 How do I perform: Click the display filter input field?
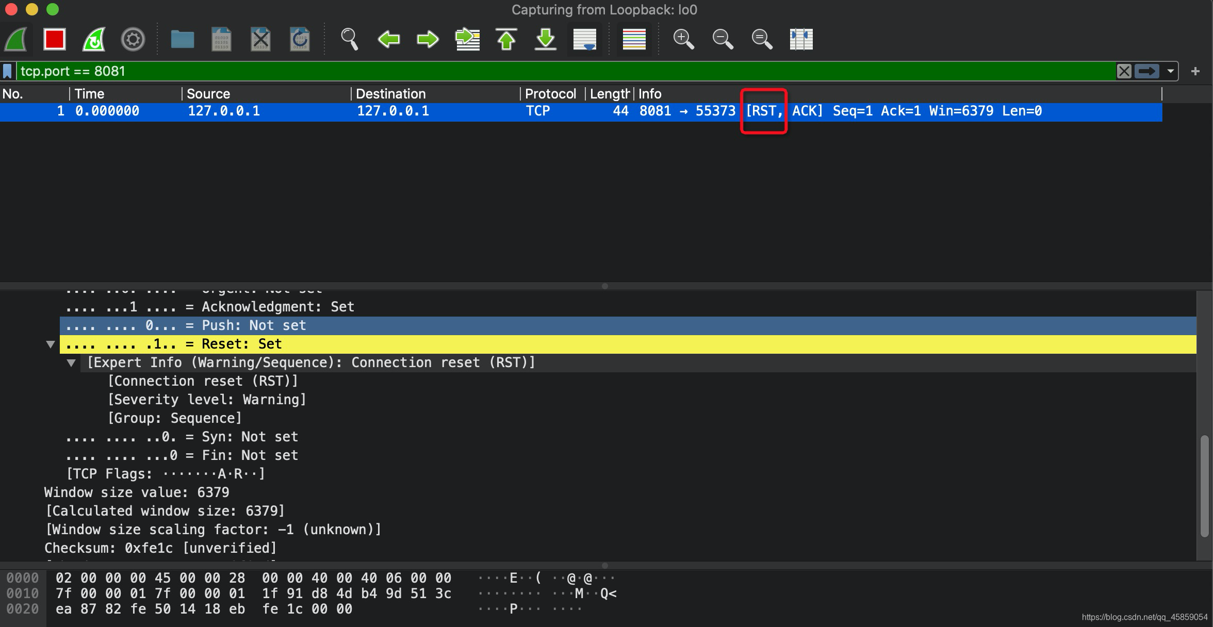(x=565, y=71)
